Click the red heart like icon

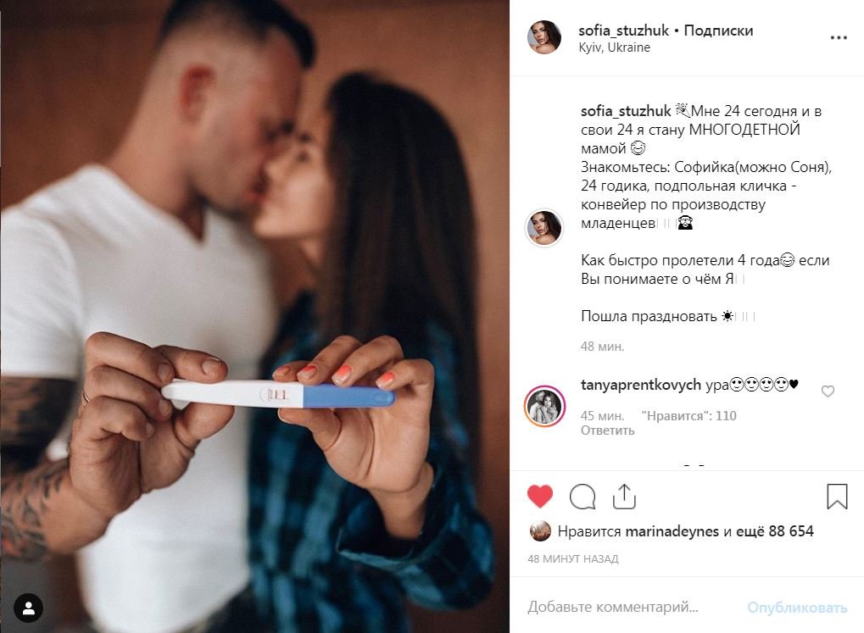pos(540,496)
